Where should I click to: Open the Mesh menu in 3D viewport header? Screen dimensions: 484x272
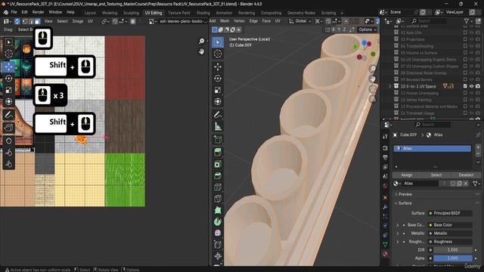(225, 21)
